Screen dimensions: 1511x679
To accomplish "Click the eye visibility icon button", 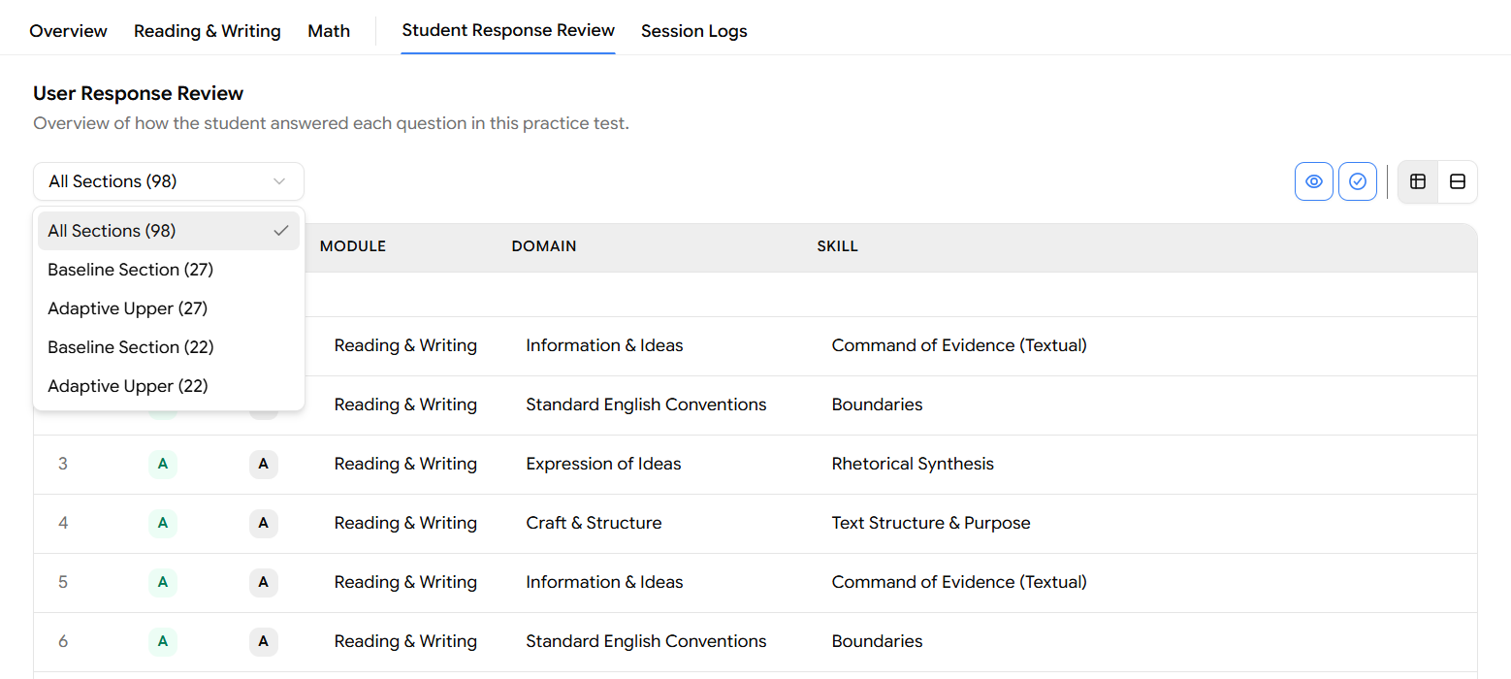I will click(1314, 181).
